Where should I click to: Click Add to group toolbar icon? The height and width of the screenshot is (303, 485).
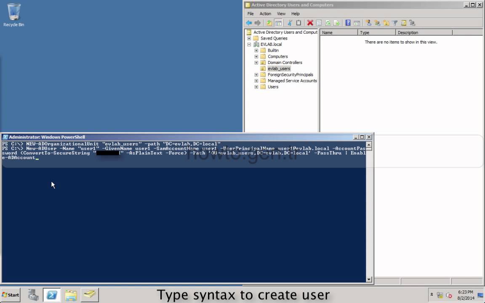(x=412, y=23)
